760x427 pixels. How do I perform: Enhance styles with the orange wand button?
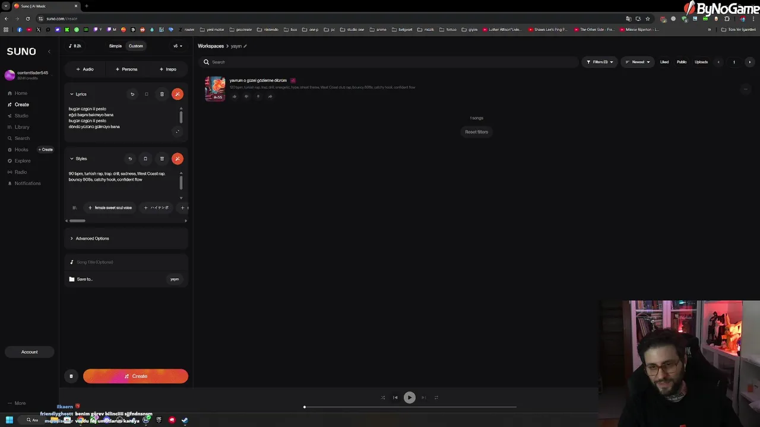(177, 158)
